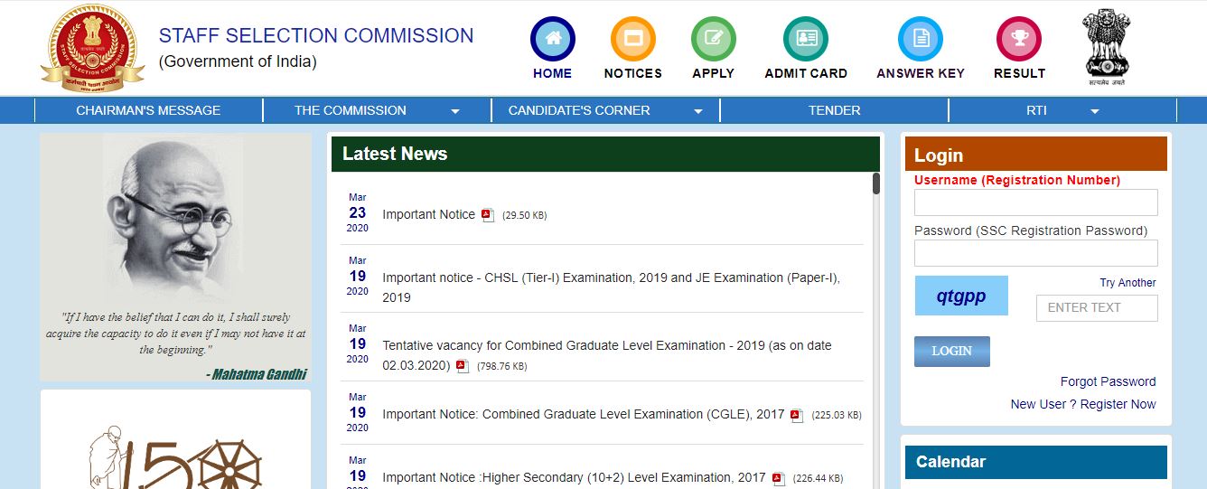Click the qtgpp captcha image
This screenshot has height=489, width=1207.
point(961,296)
